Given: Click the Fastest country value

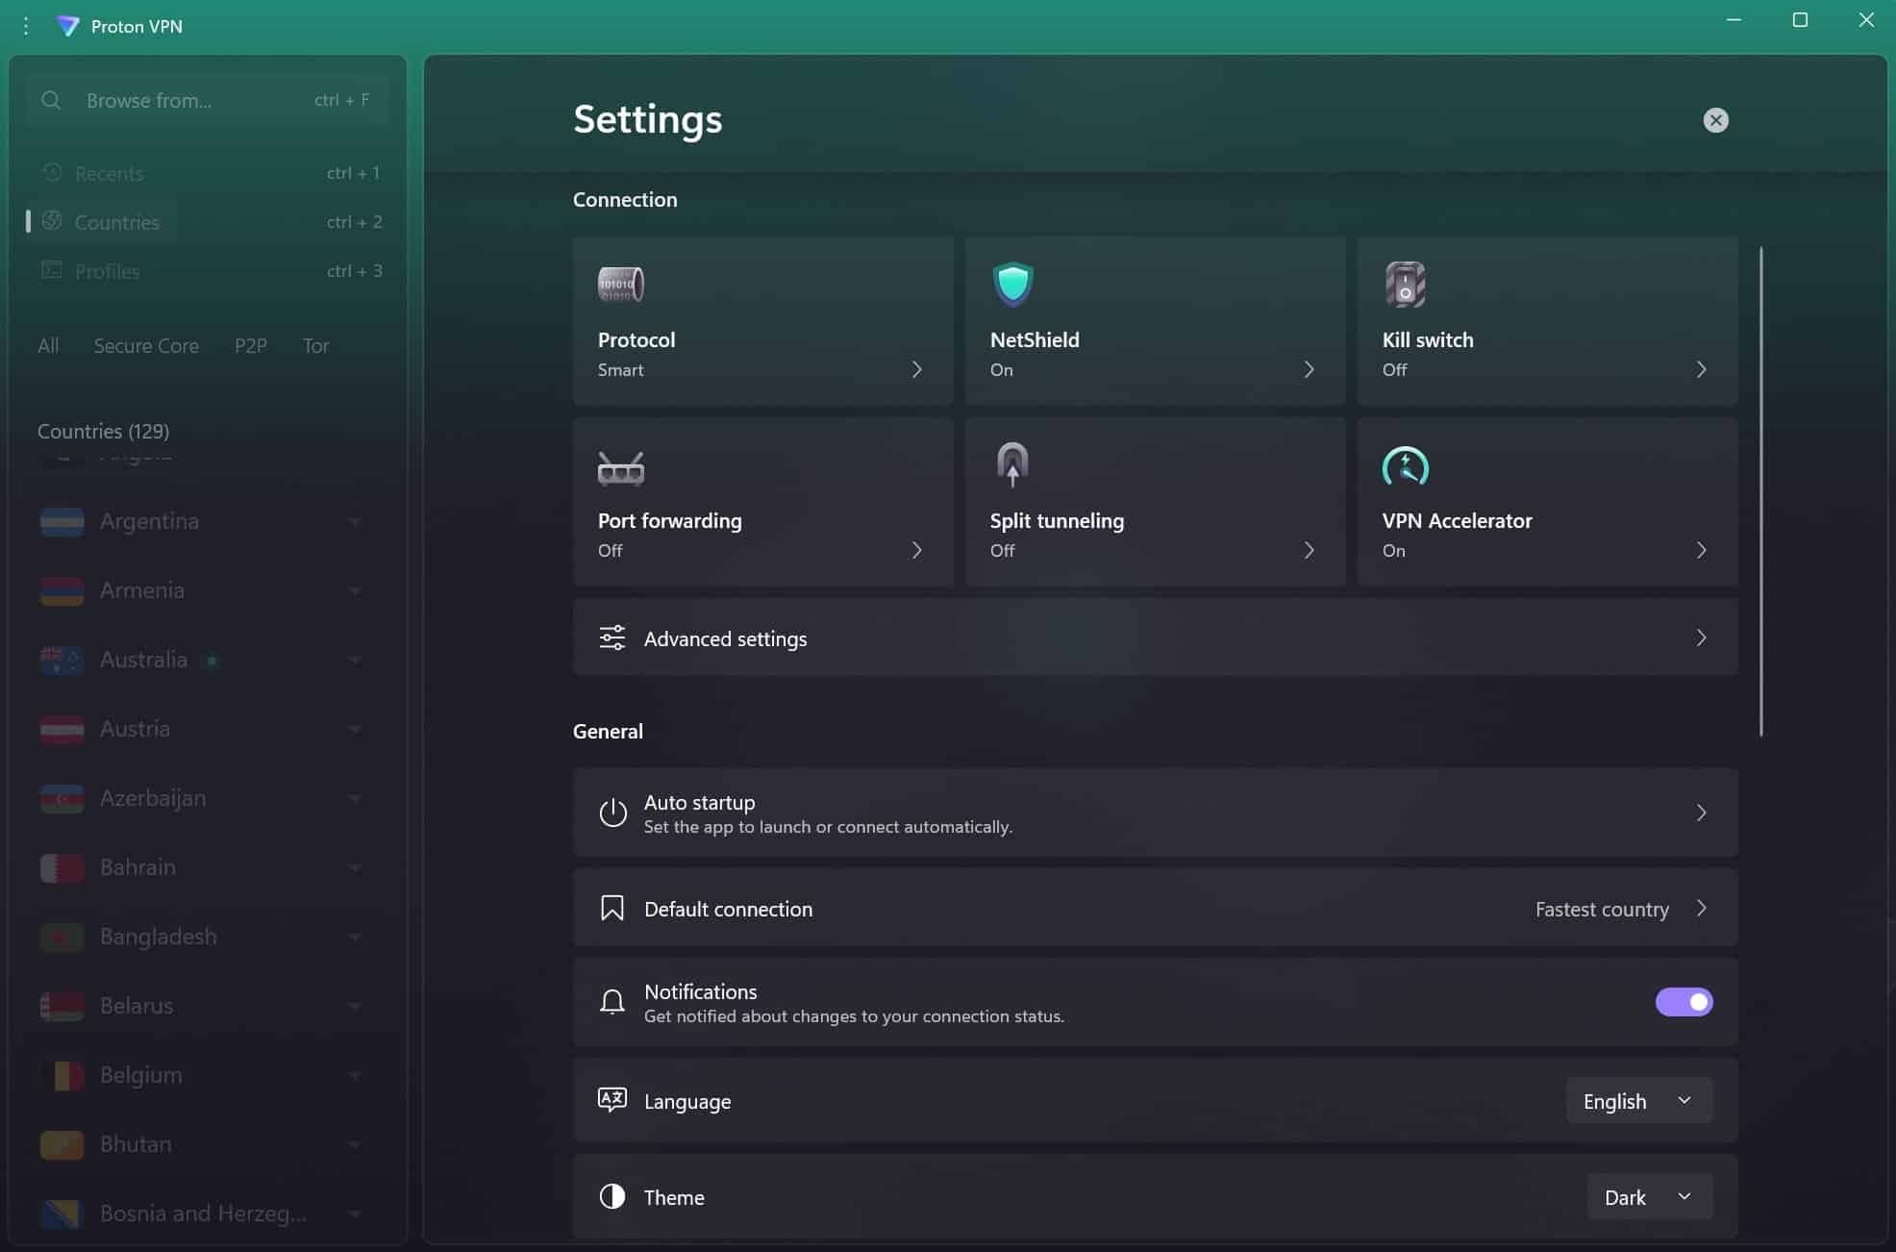Looking at the screenshot, I should (x=1602, y=909).
